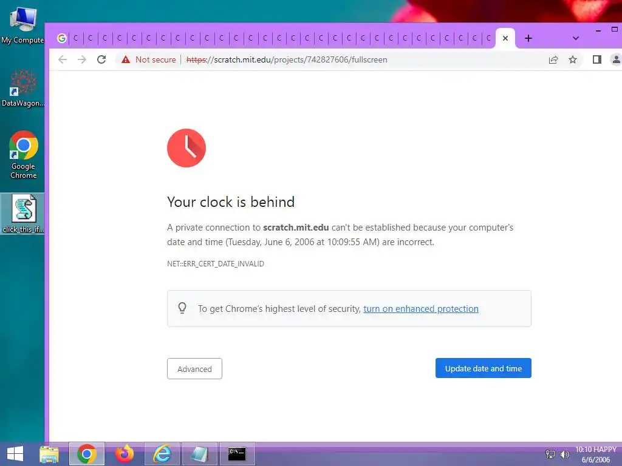622x466 pixels.
Task: Open File Explorer from taskbar
Action: (x=49, y=454)
